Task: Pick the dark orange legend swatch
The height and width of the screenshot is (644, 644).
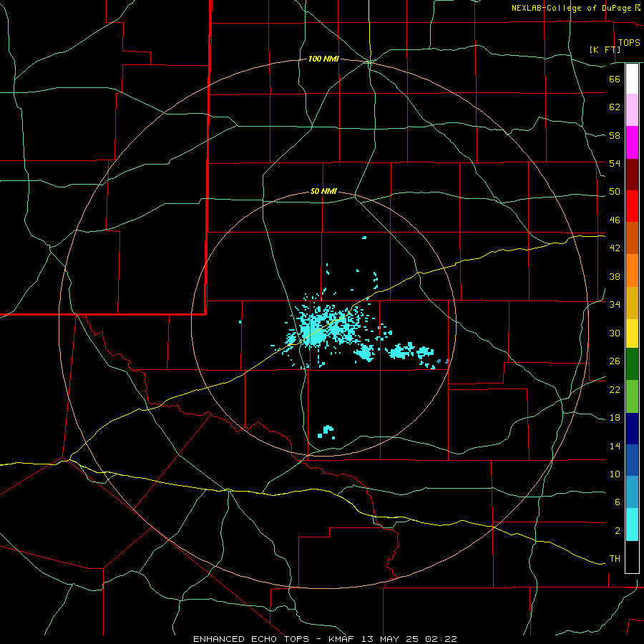Action: (632, 238)
